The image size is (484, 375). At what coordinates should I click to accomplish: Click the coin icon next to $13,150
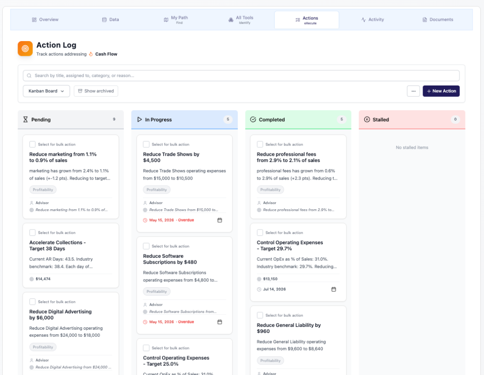point(259,279)
